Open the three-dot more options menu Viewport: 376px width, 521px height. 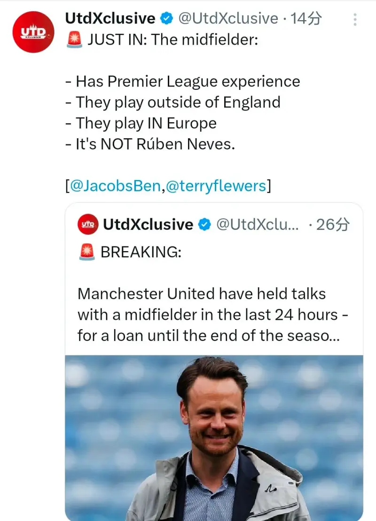coord(355,20)
